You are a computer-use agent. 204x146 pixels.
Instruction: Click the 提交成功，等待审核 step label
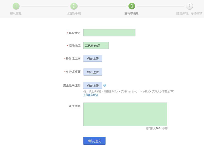pos(190,14)
